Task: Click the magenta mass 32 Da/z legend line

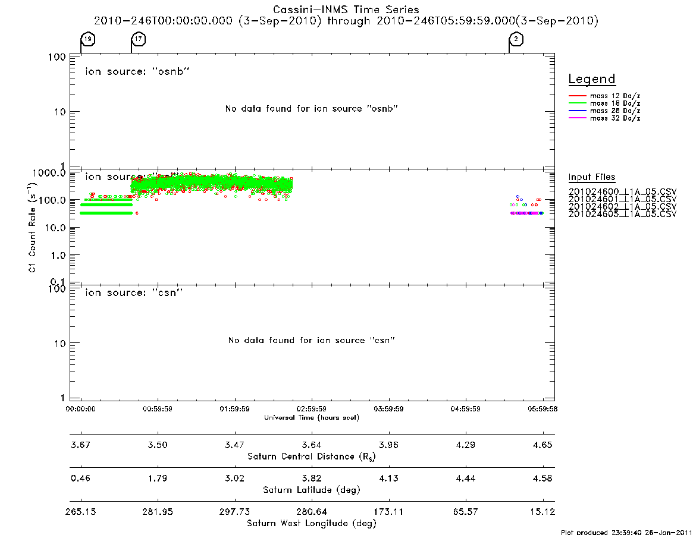Action: 577,118
